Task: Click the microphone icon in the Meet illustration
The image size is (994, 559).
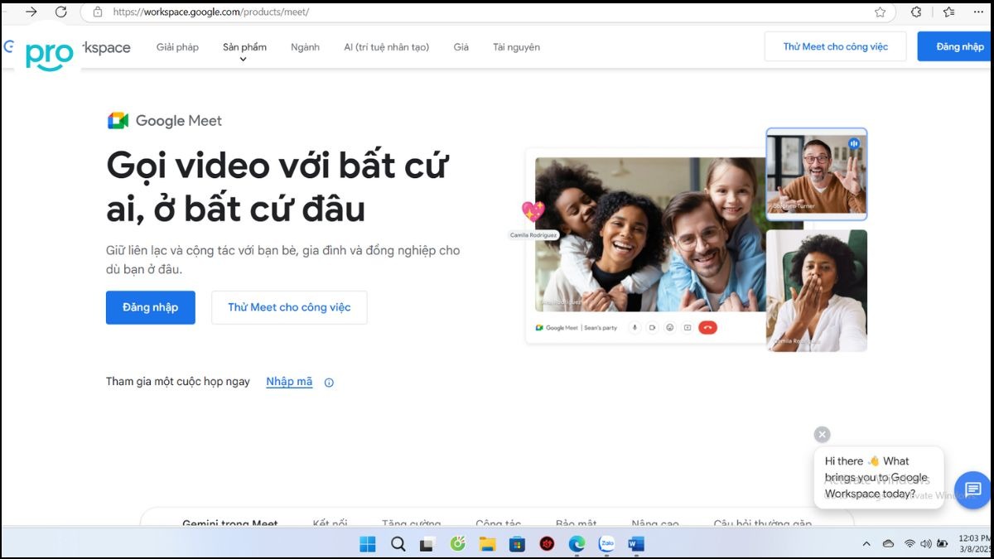Action: coord(635,327)
